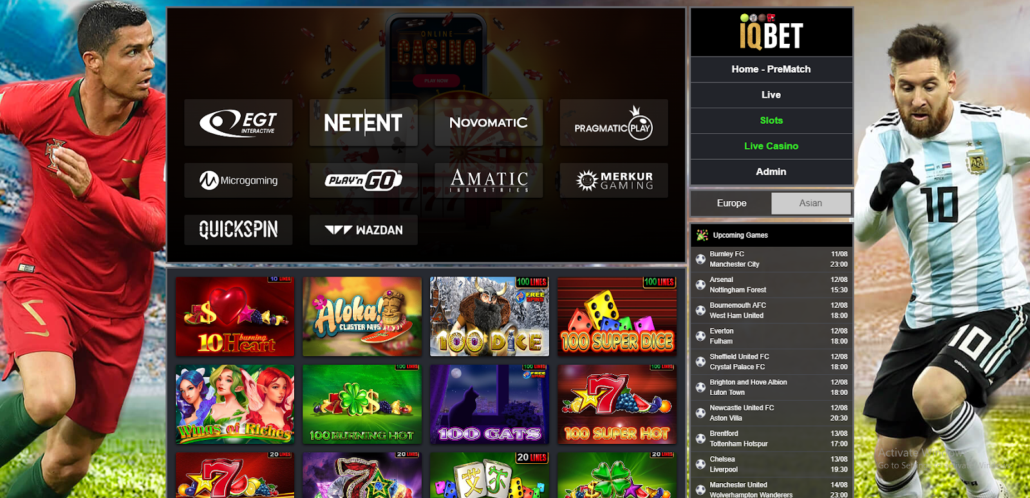Viewport: 1030px width, 498px height.
Task: Click soccer ball icon beside Brentford match
Action: click(700, 439)
